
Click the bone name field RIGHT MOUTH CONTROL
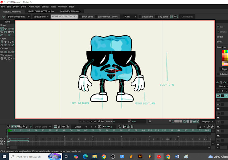point(65,16)
